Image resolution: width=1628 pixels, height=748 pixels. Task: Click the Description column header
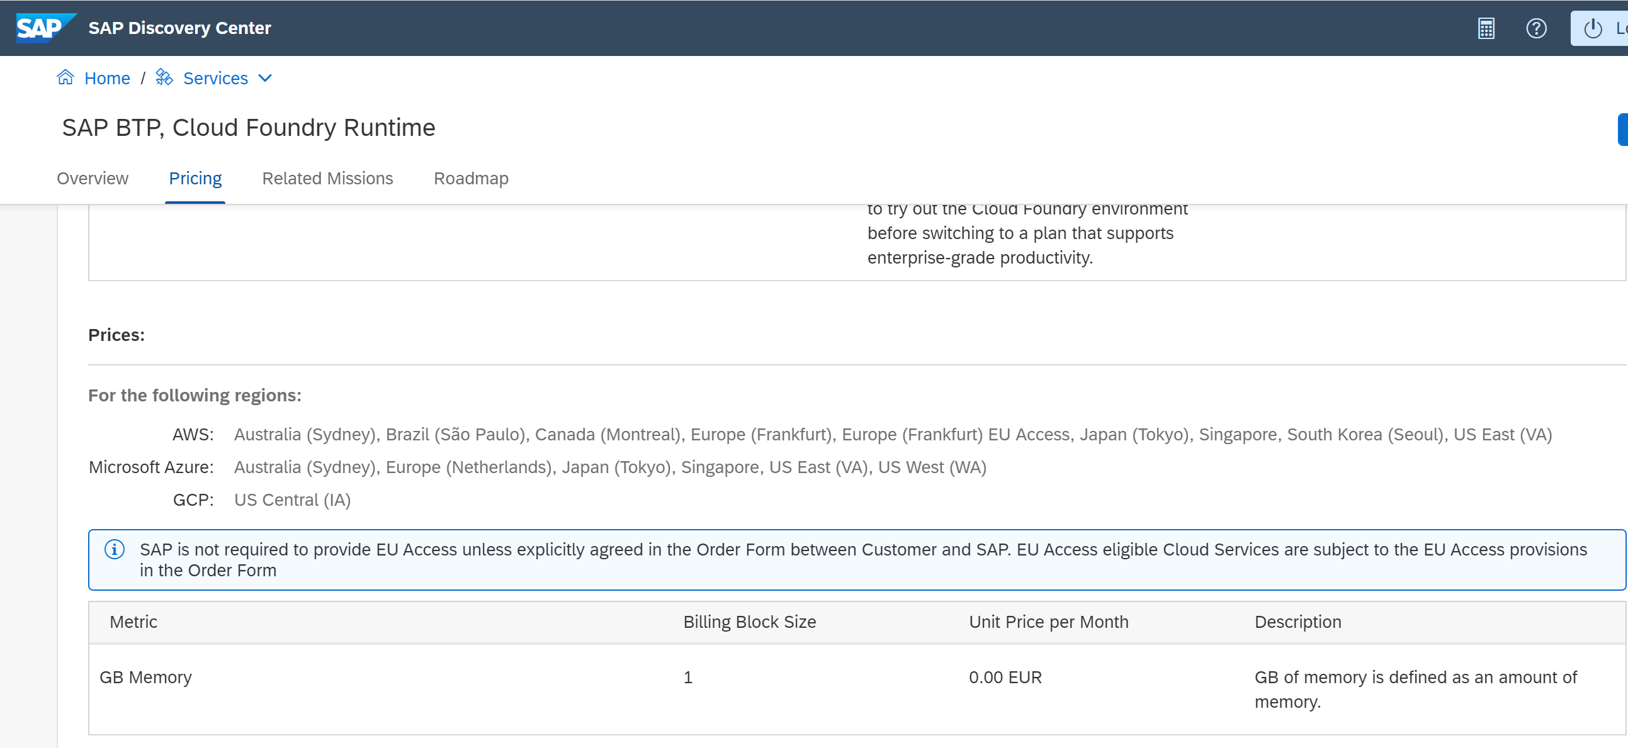click(x=1297, y=622)
